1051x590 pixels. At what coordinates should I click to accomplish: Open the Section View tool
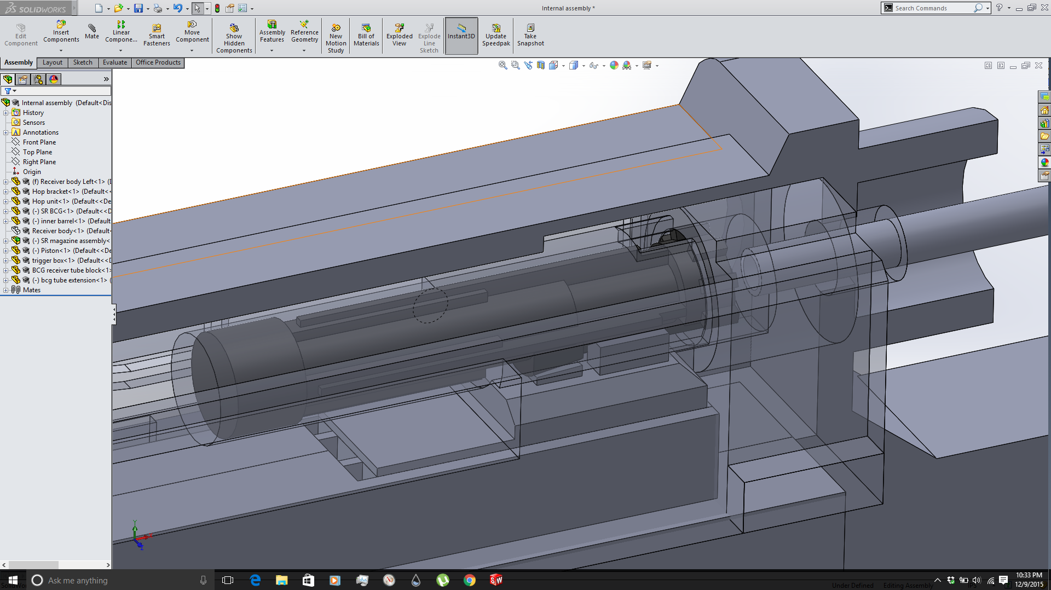541,65
